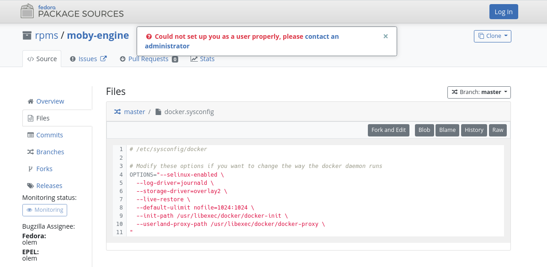Click the archive box icon beside rpms
Viewport: 547px width, 267px height.
coord(27,36)
